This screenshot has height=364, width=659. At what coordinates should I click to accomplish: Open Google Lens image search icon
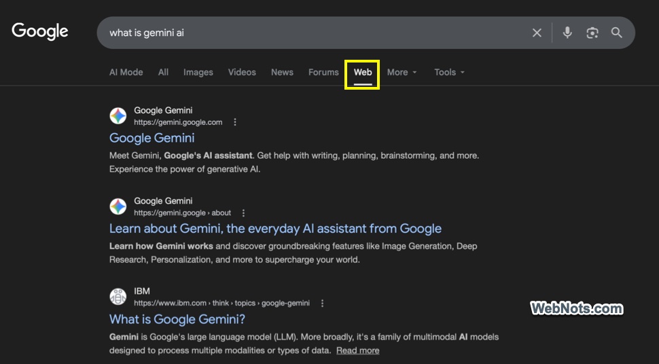592,33
